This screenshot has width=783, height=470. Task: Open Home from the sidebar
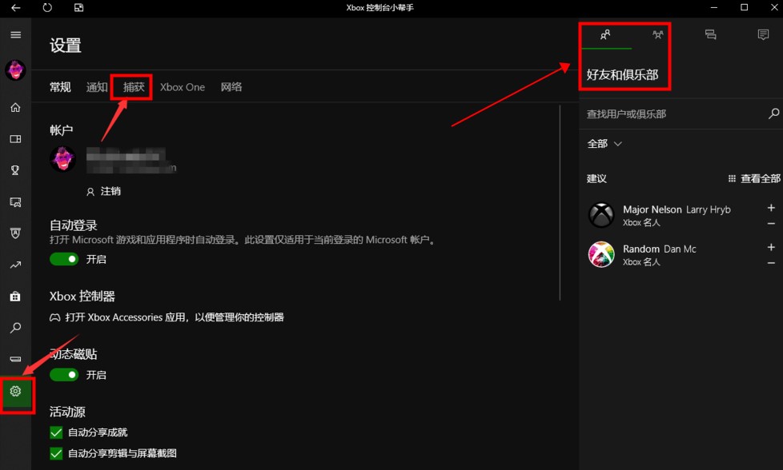tap(15, 106)
